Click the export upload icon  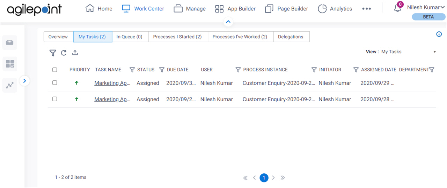tap(75, 53)
